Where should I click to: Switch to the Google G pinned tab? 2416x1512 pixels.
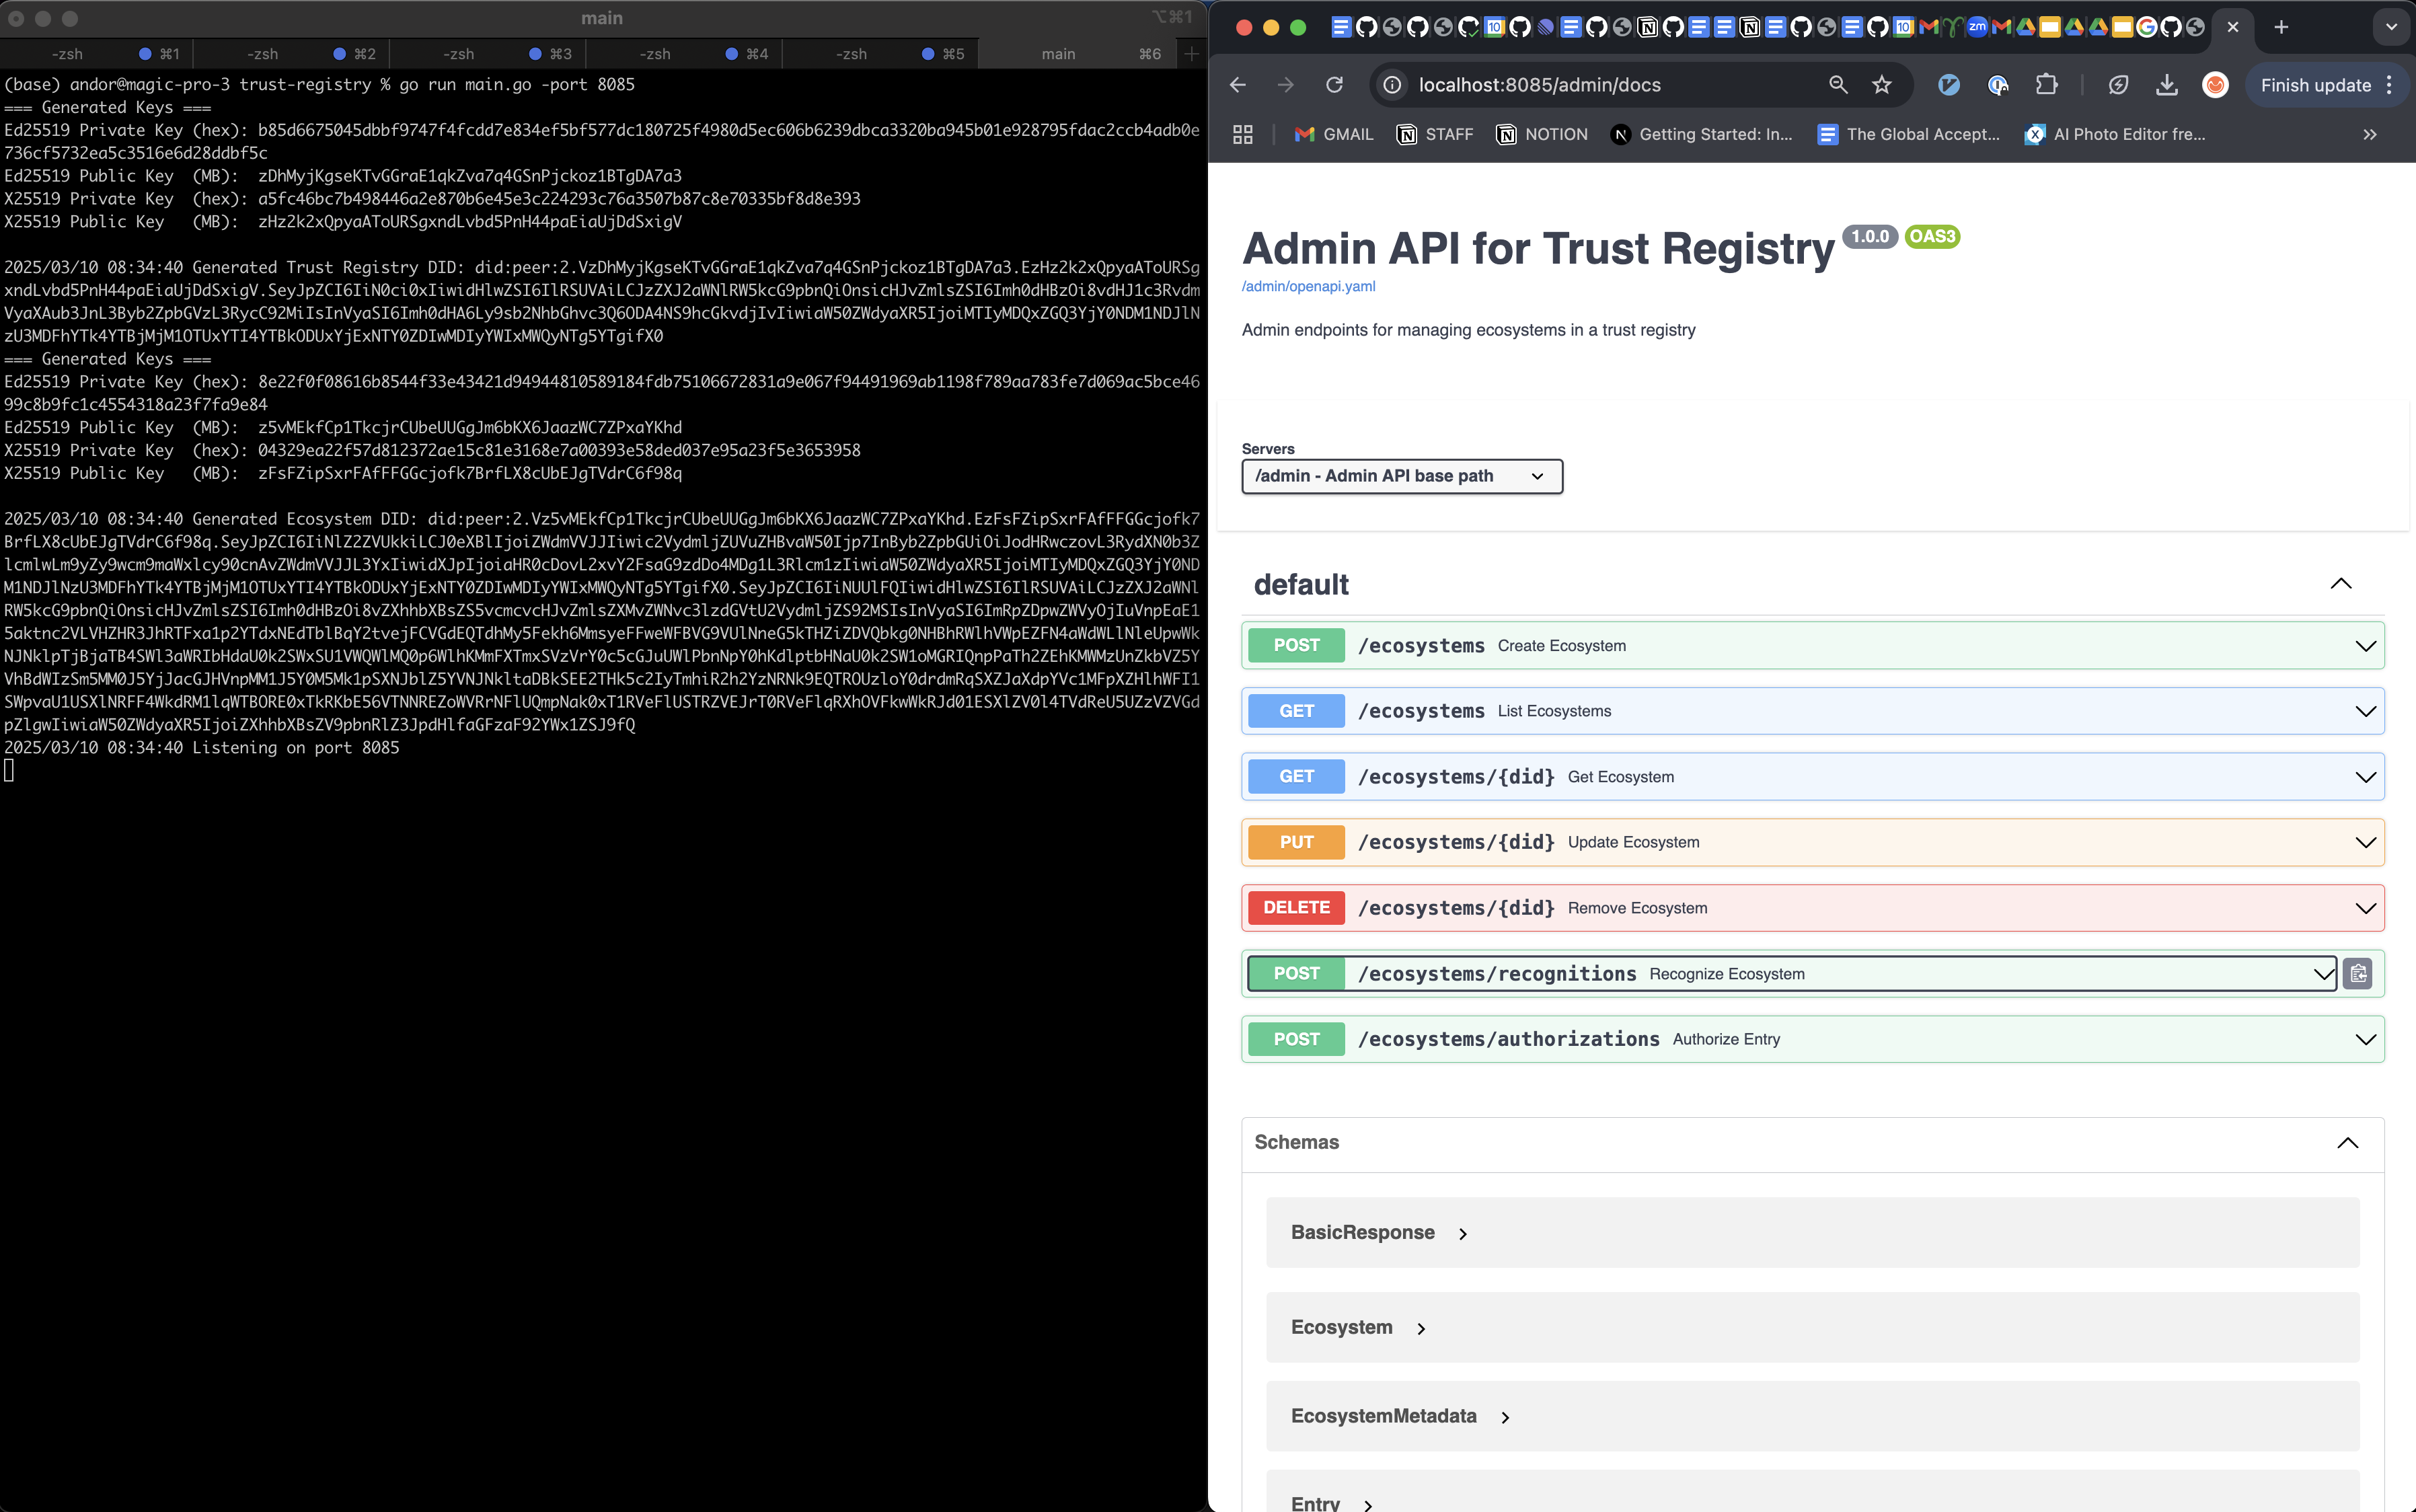point(2147,27)
